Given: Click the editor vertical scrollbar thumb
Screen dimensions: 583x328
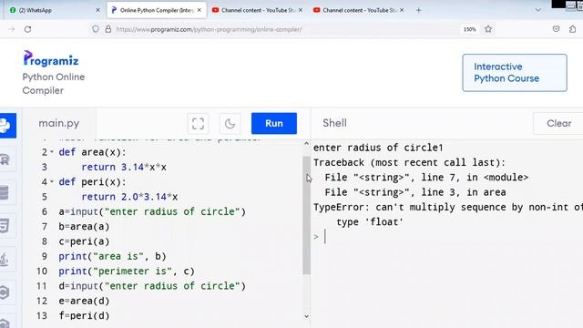Looking at the screenshot, I should [306, 216].
